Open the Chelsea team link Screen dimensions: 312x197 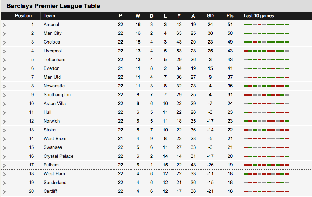coord(52,42)
